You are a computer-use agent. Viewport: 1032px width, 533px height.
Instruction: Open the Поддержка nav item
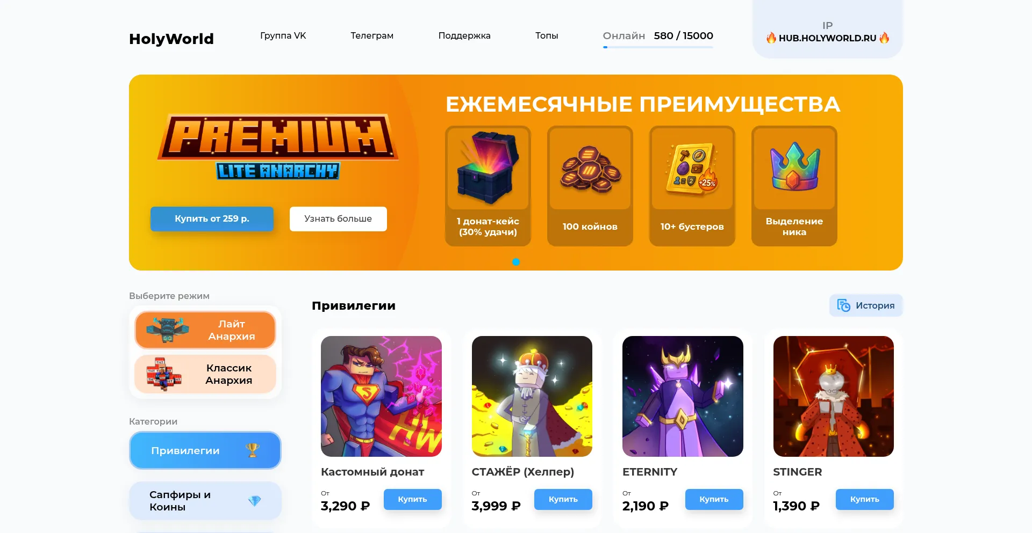point(464,35)
